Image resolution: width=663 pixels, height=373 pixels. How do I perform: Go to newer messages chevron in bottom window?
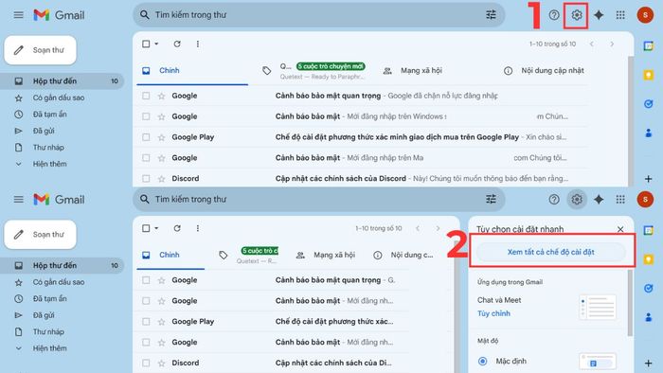pyautogui.click(x=418, y=228)
